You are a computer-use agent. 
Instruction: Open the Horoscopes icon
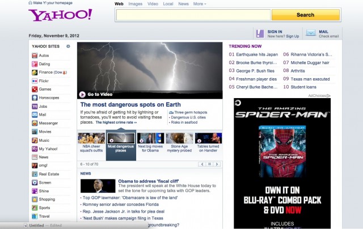click(x=35, y=98)
